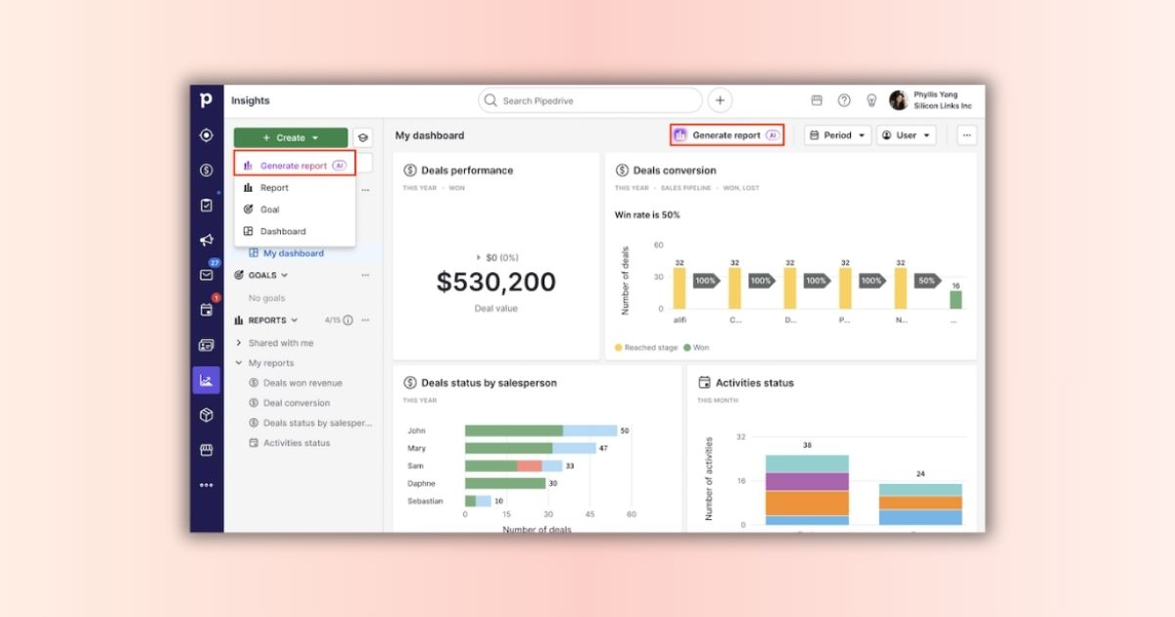Select the Insights chart icon in sidebar
This screenshot has width=1175, height=617.
206,380
